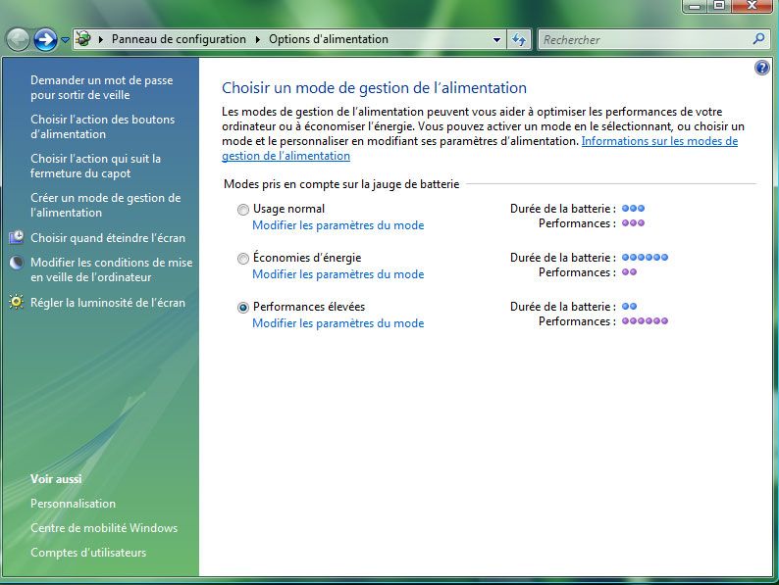Image resolution: width=779 pixels, height=585 pixels.
Task: Minimize the Options d'alimentation window
Action: 695,6
